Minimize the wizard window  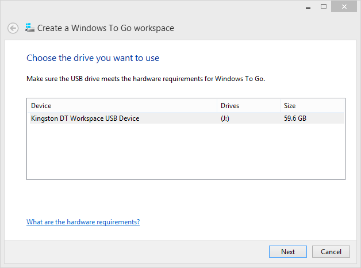pyautogui.click(x=308, y=6)
